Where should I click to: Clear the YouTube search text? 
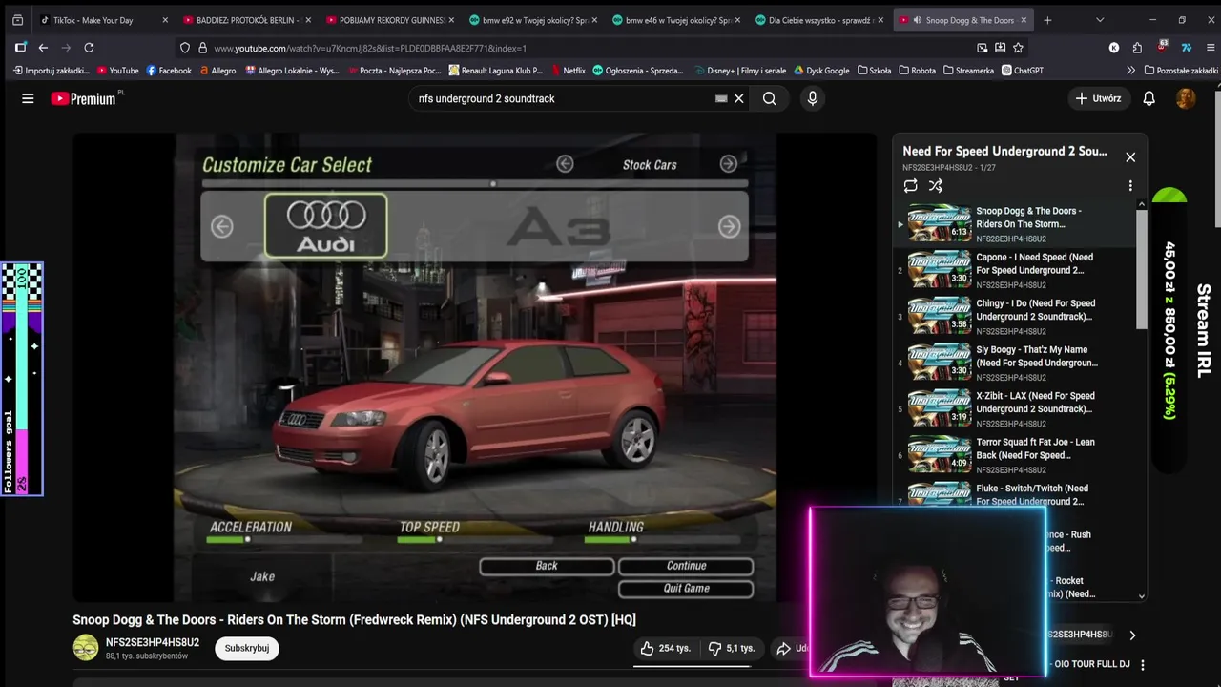click(738, 98)
